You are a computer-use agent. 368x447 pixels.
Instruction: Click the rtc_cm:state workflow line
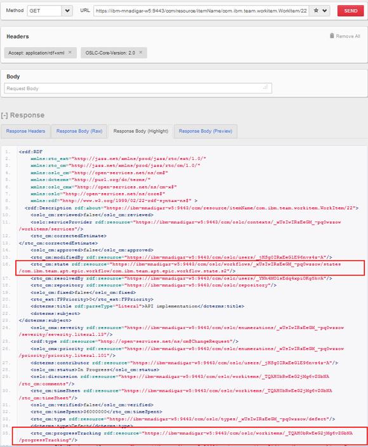(x=180, y=267)
